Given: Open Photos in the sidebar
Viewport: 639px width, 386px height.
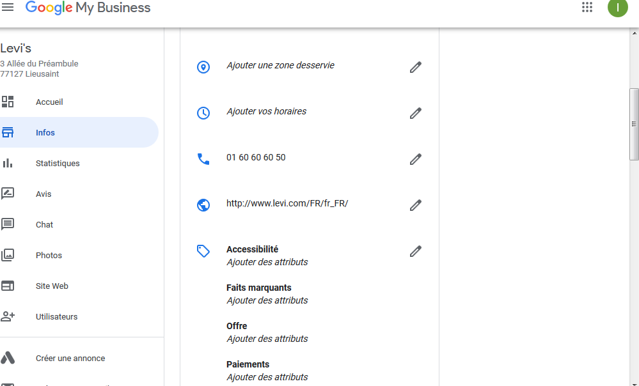Looking at the screenshot, I should 49,256.
